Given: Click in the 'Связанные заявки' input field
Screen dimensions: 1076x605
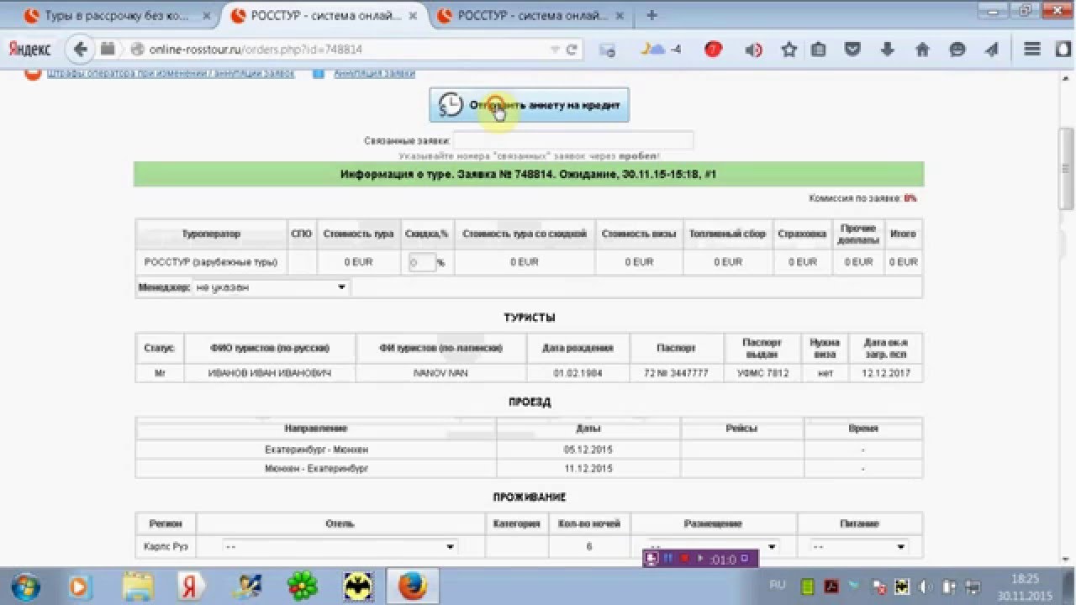Looking at the screenshot, I should pos(573,140).
